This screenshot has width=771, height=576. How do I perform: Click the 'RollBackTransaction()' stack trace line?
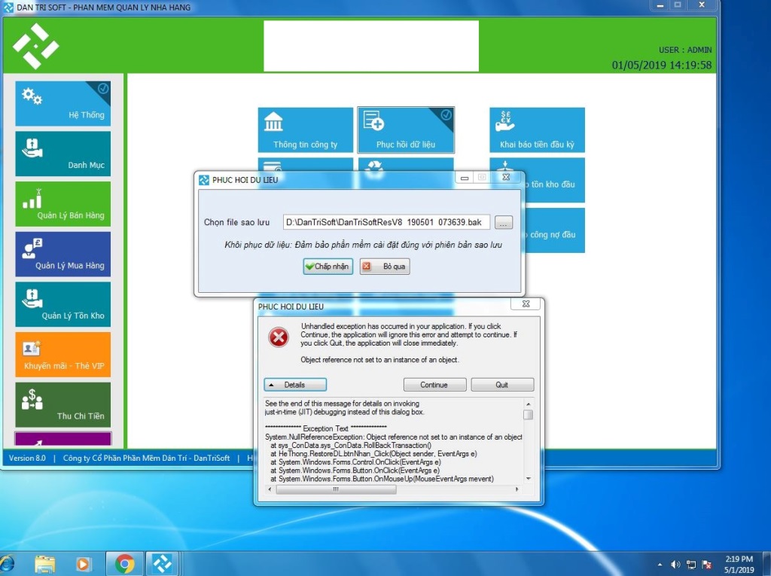(x=351, y=445)
